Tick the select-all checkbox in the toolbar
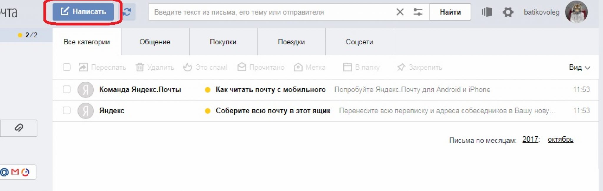 67,67
